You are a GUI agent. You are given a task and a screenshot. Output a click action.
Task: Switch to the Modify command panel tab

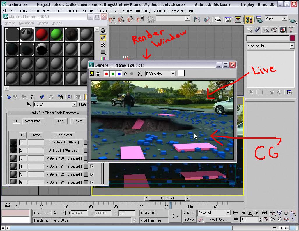(257, 30)
